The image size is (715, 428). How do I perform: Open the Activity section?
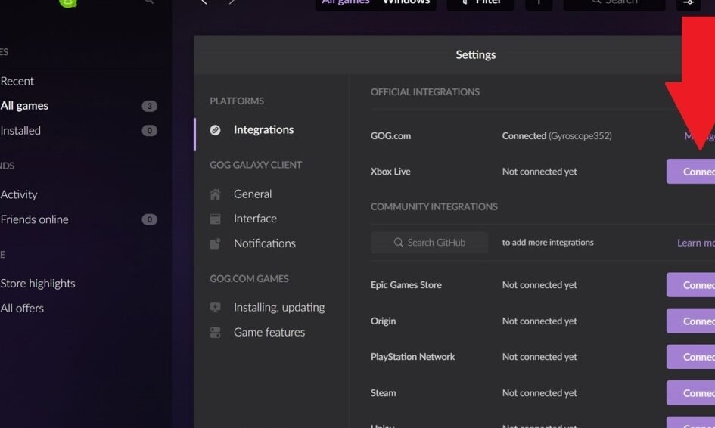[x=19, y=194]
